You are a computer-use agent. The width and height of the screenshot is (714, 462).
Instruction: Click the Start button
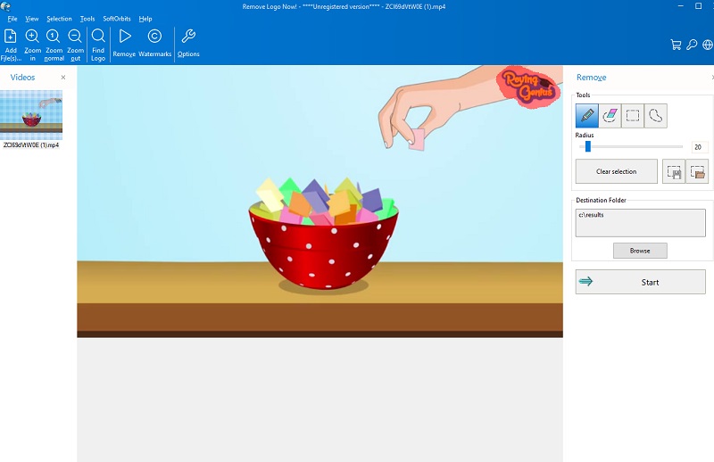640,282
